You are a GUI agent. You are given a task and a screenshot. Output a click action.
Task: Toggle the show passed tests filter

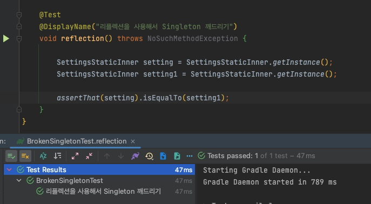11,156
